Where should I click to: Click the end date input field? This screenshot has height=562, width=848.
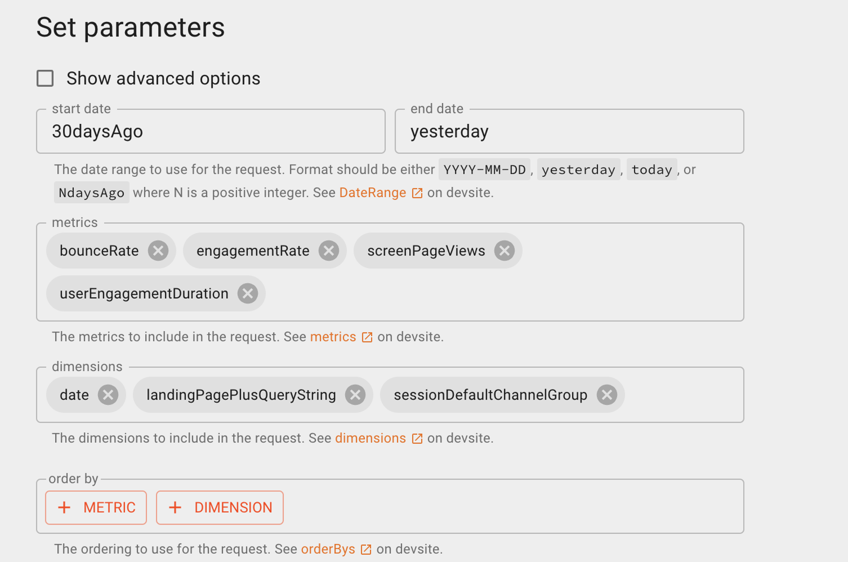(x=569, y=132)
